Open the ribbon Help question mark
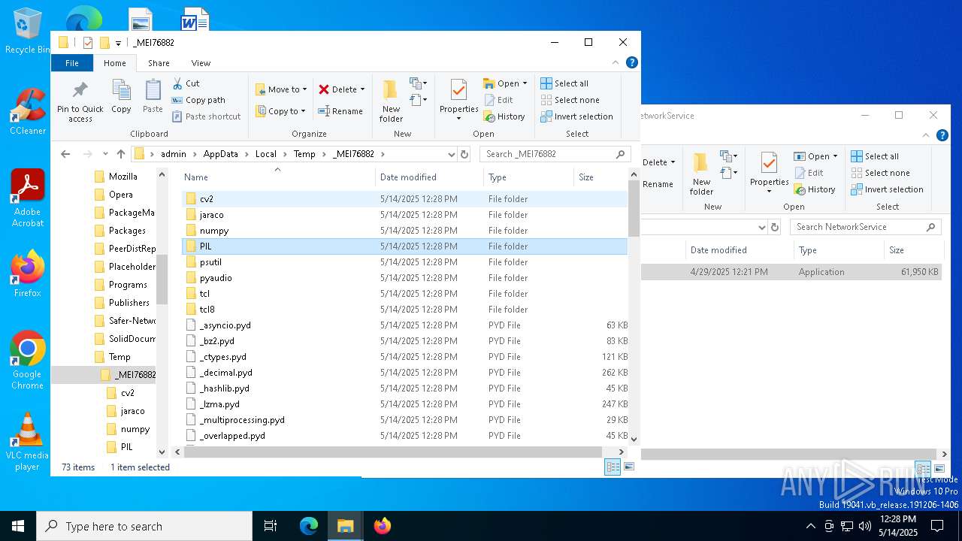Image resolution: width=962 pixels, height=541 pixels. point(632,62)
